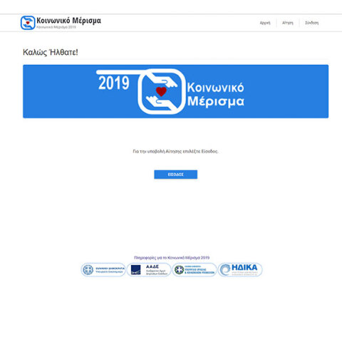342x342 pixels.
Task: Click the Υπουργείο Εργασίας logo badge
Action: 195,269
